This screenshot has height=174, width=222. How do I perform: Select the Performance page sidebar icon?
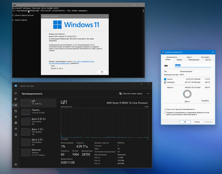[16, 105]
